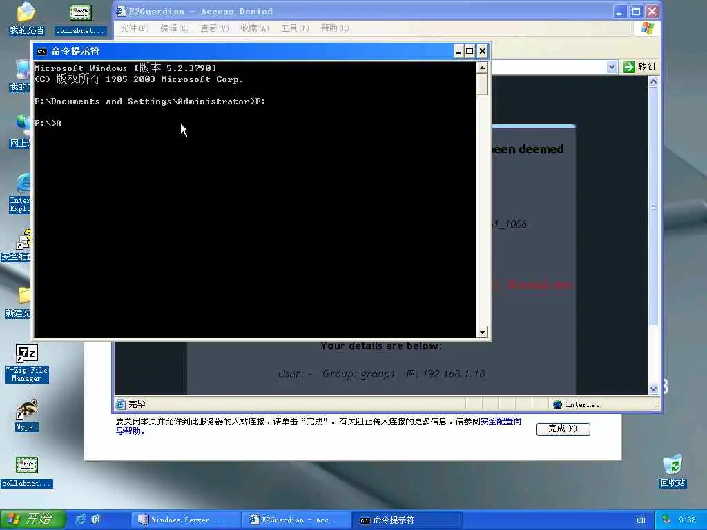The width and height of the screenshot is (707, 530).
Task: Switch to 命令提示符 taskbar item
Action: (407, 520)
